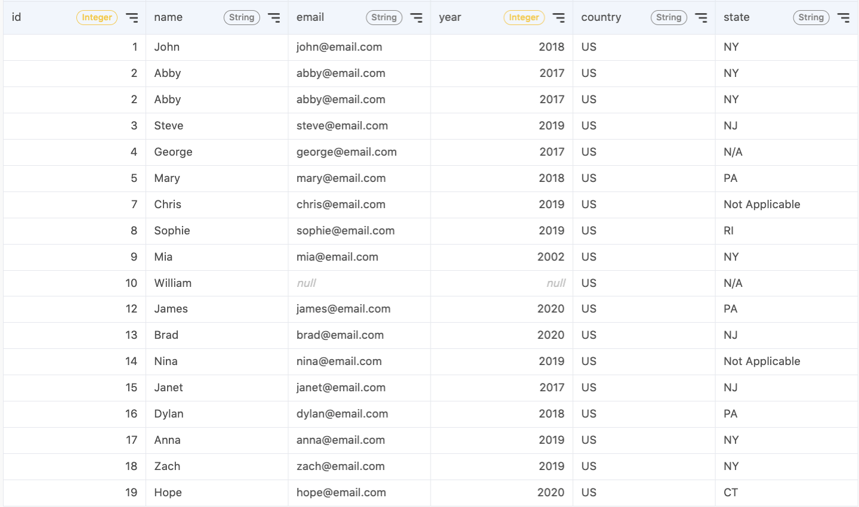This screenshot has width=859, height=507.
Task: Select the email cell george@email.com
Action: (359, 152)
